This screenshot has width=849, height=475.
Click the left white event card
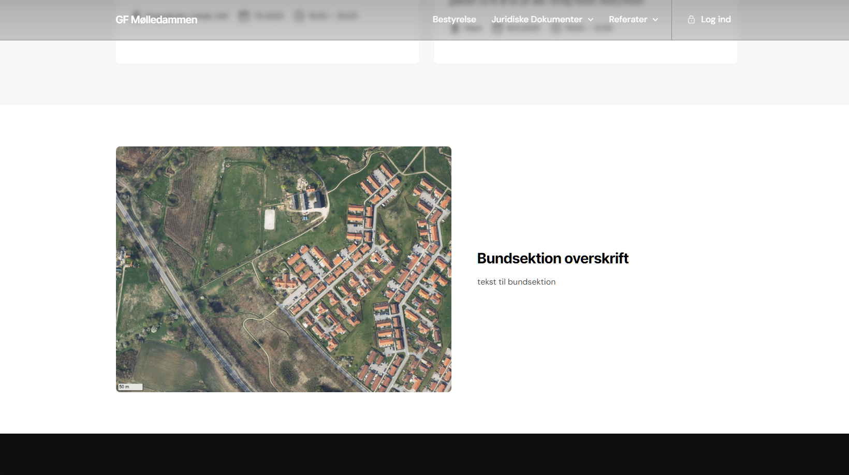pyautogui.click(x=267, y=52)
